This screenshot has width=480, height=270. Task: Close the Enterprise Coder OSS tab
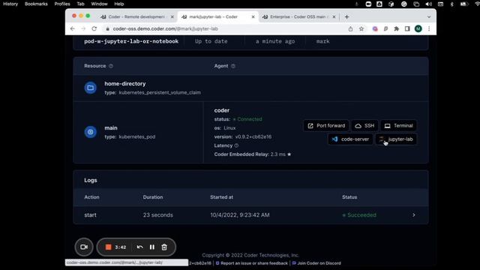334,16
